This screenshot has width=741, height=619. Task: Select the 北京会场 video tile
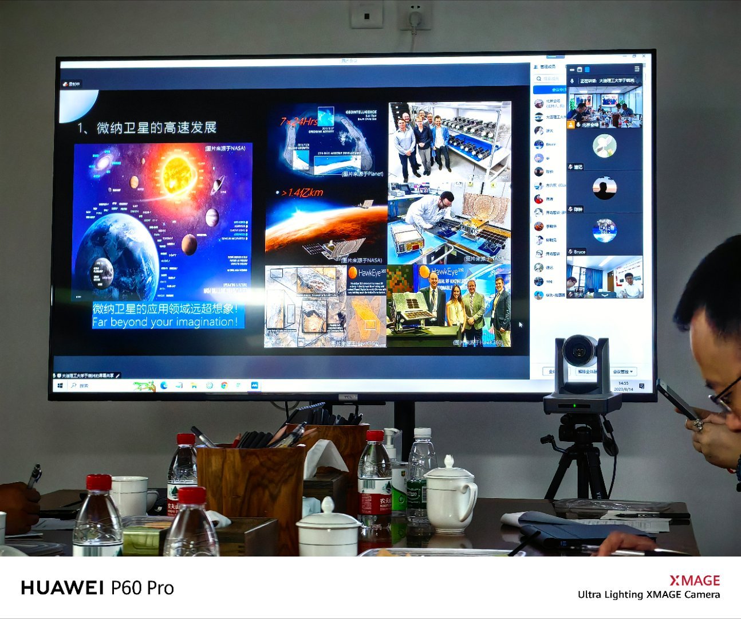tap(605, 107)
